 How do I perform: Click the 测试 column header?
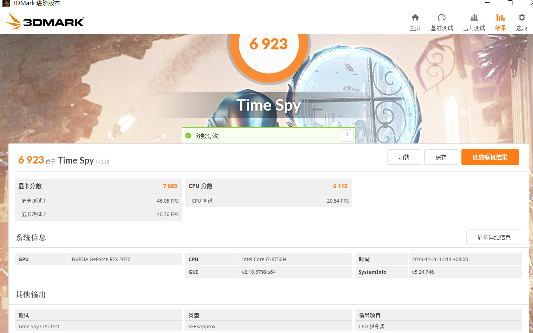pyautogui.click(x=24, y=315)
